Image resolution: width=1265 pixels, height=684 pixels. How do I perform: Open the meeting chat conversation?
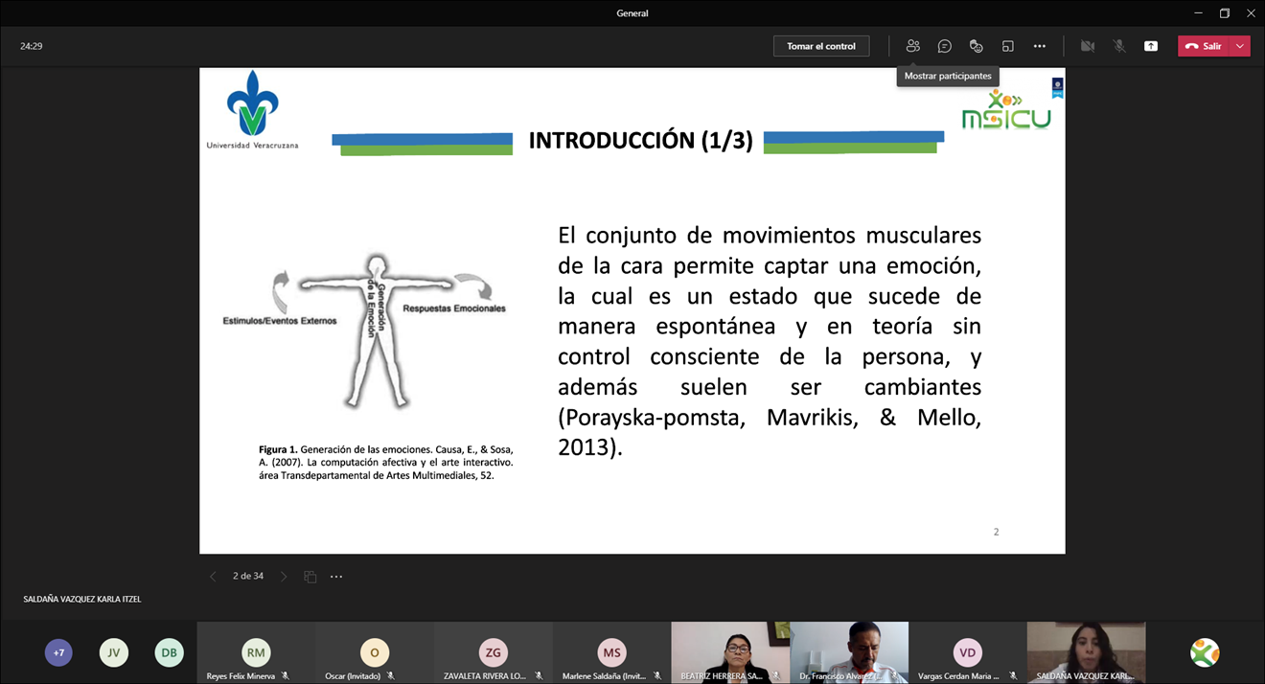pyautogui.click(x=944, y=46)
